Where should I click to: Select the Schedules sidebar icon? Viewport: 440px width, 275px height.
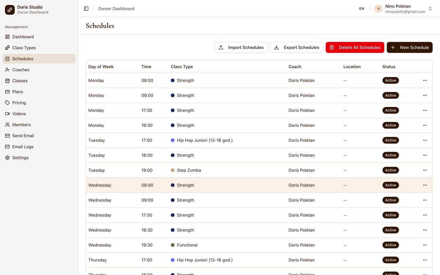pos(7,59)
